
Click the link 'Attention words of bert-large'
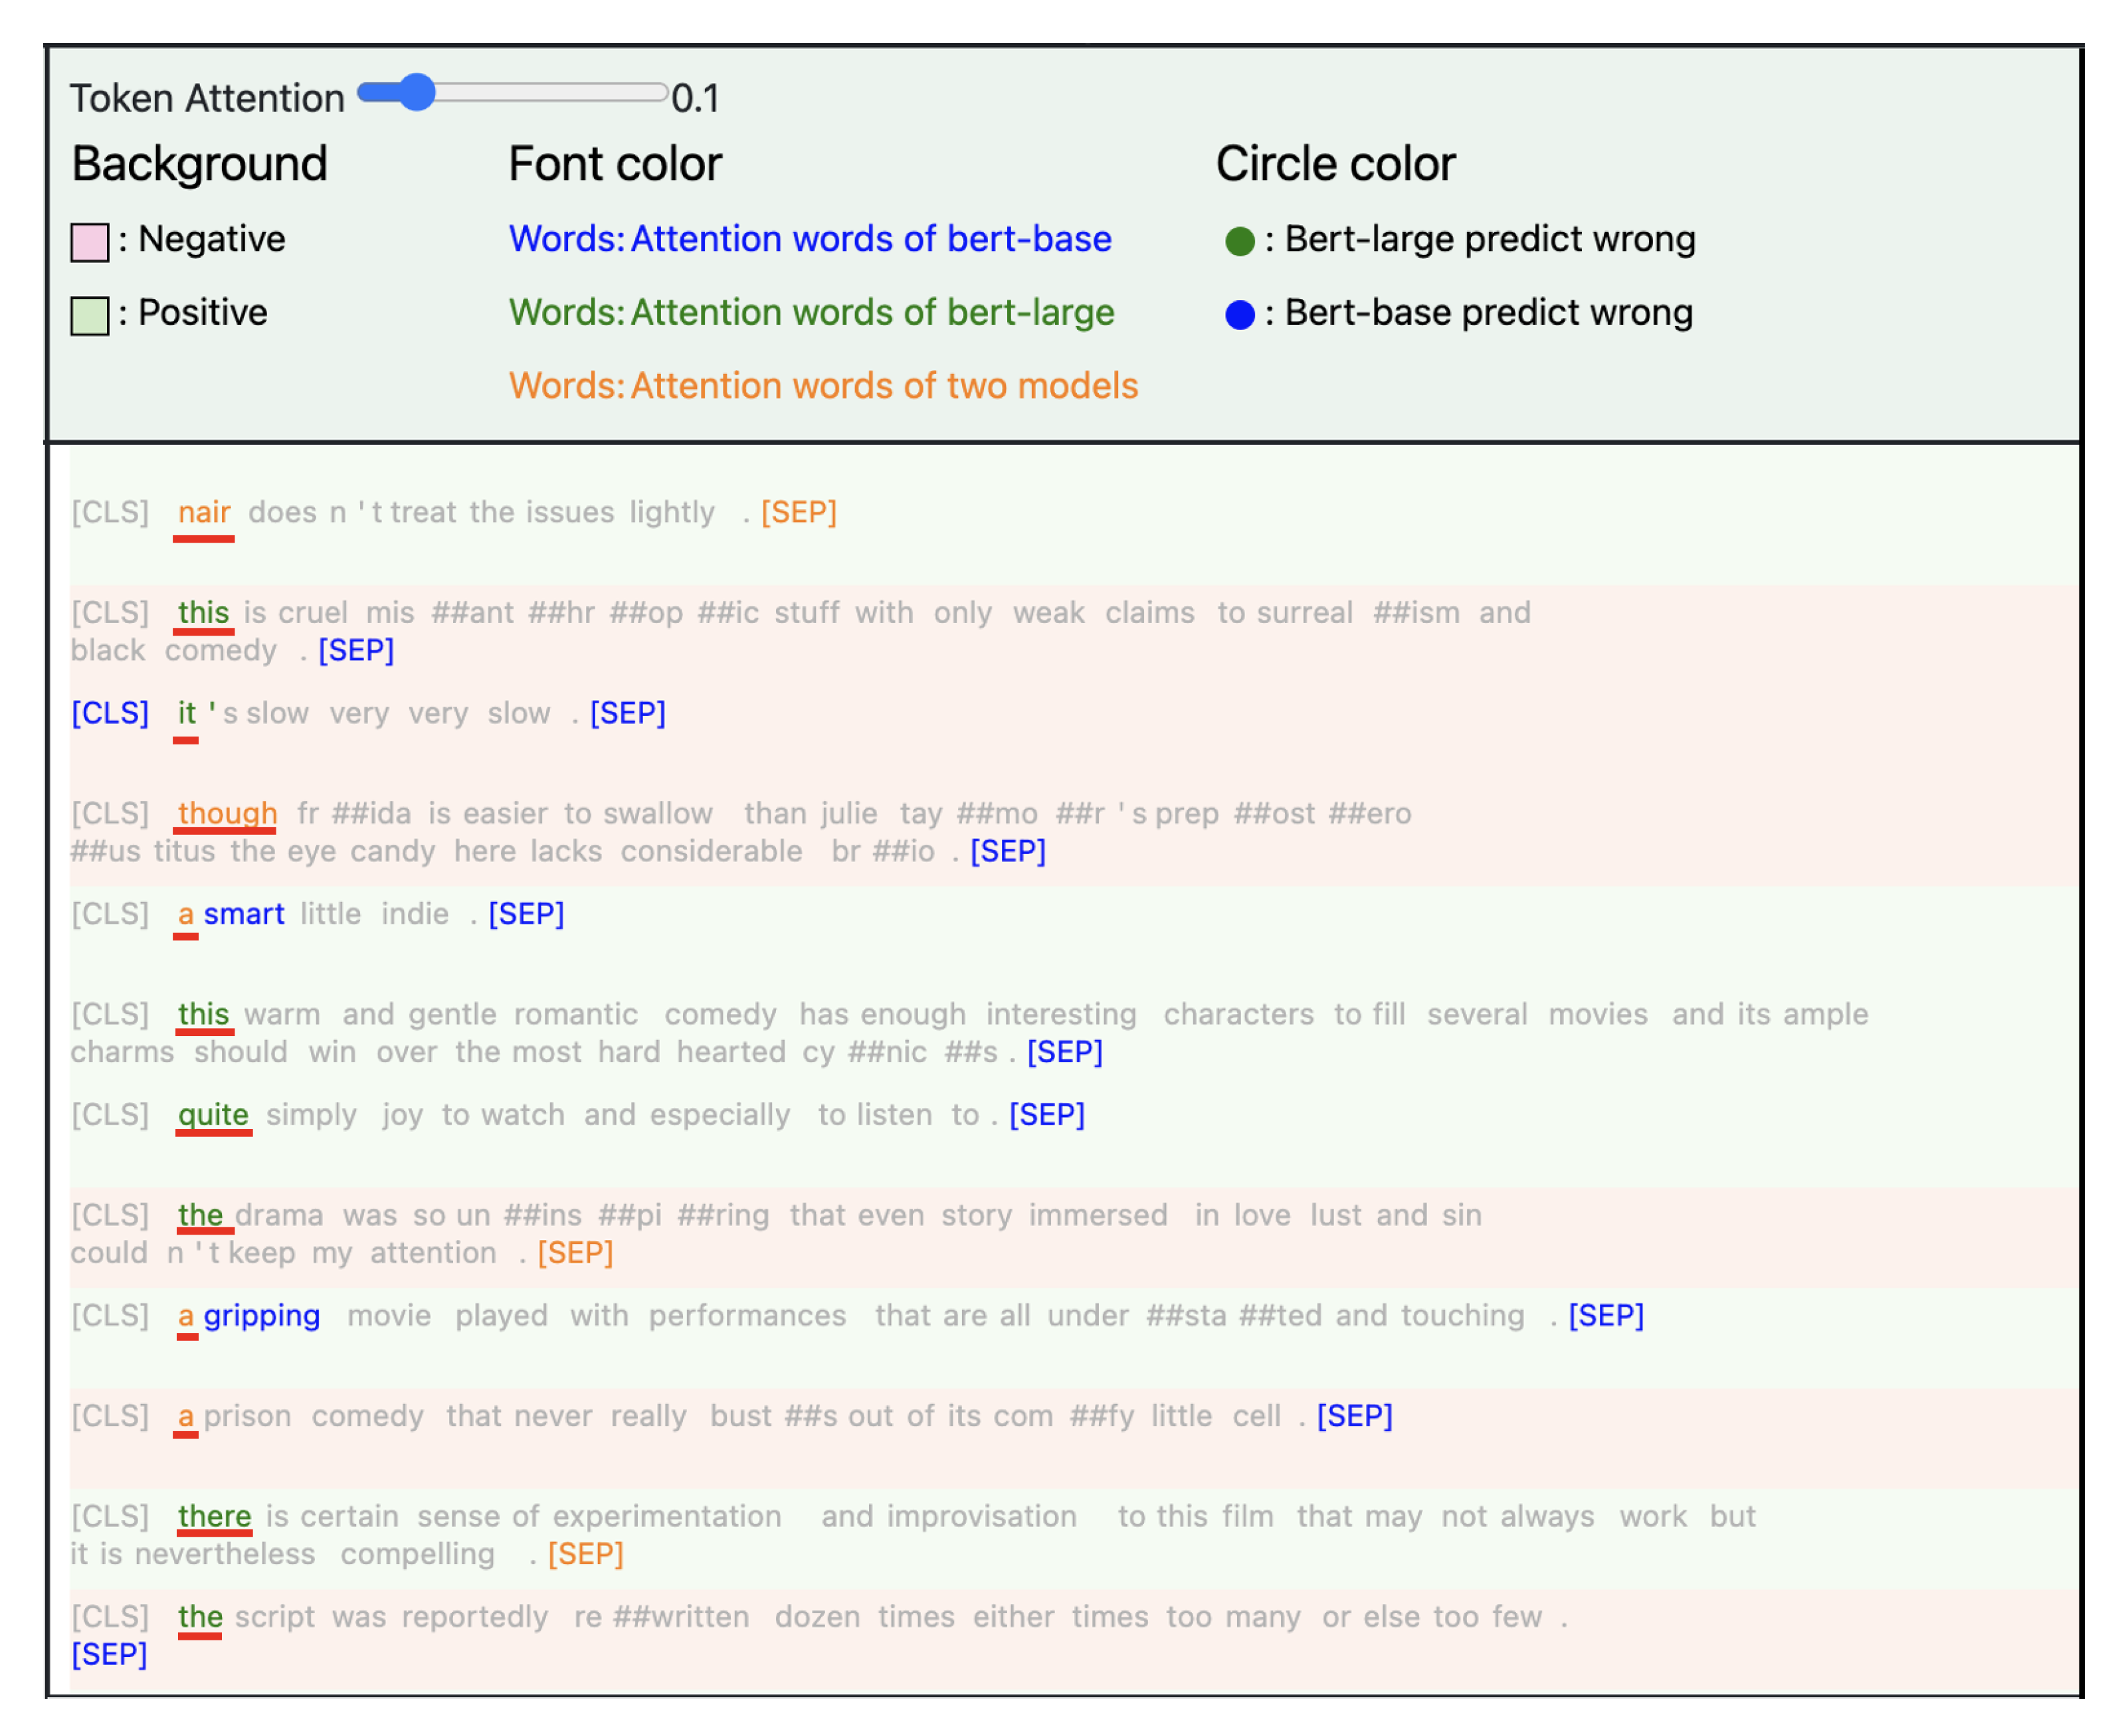click(x=872, y=312)
